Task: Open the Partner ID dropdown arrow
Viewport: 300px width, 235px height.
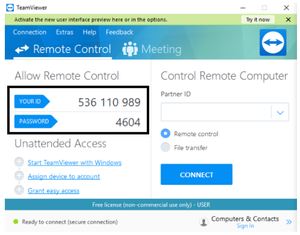Action: tap(280, 112)
